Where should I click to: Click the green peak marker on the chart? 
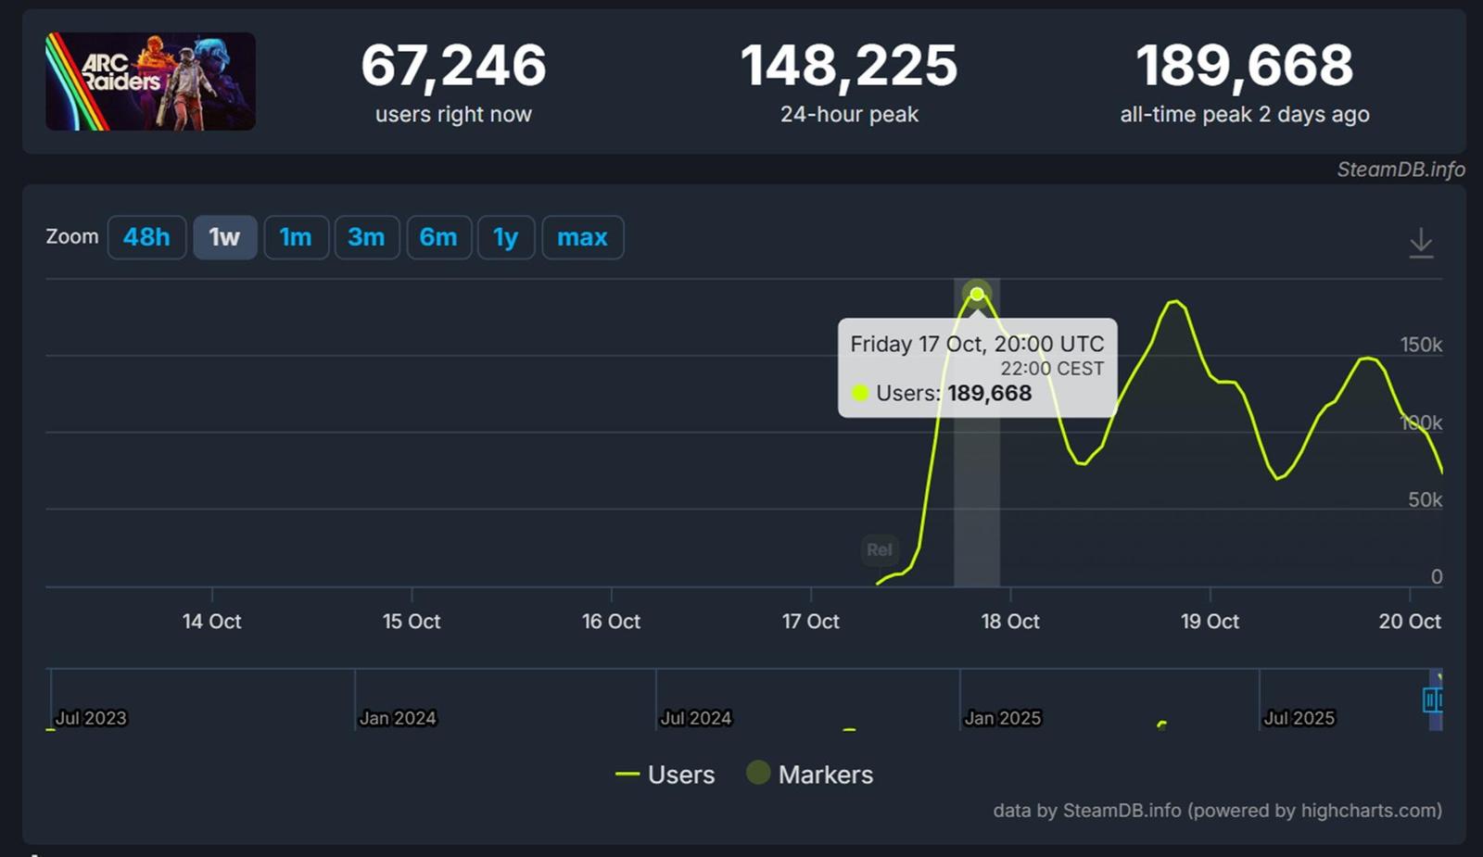click(x=977, y=293)
